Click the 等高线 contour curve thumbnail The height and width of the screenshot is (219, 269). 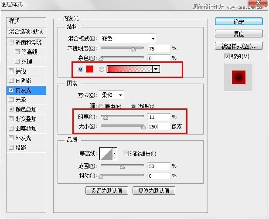pos(106,154)
